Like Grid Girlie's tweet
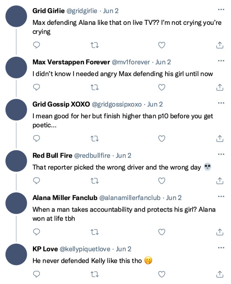Screen dimensions: 231x284 point(162,45)
